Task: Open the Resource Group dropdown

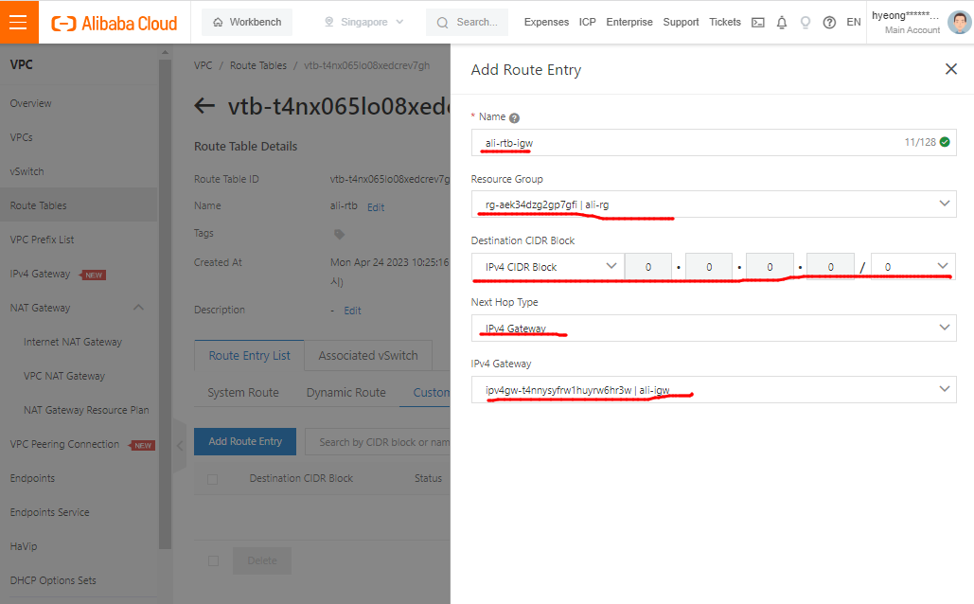Action: [714, 204]
